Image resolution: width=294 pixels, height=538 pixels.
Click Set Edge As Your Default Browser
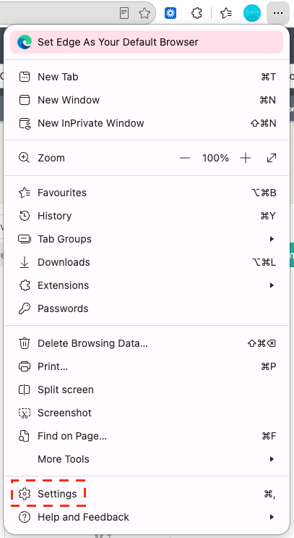[147, 42]
